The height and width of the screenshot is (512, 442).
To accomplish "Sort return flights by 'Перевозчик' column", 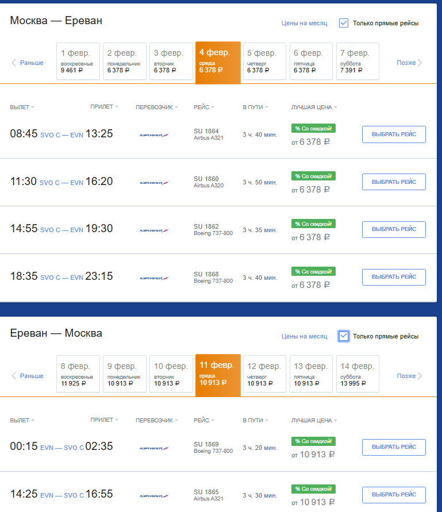I will click(156, 420).
